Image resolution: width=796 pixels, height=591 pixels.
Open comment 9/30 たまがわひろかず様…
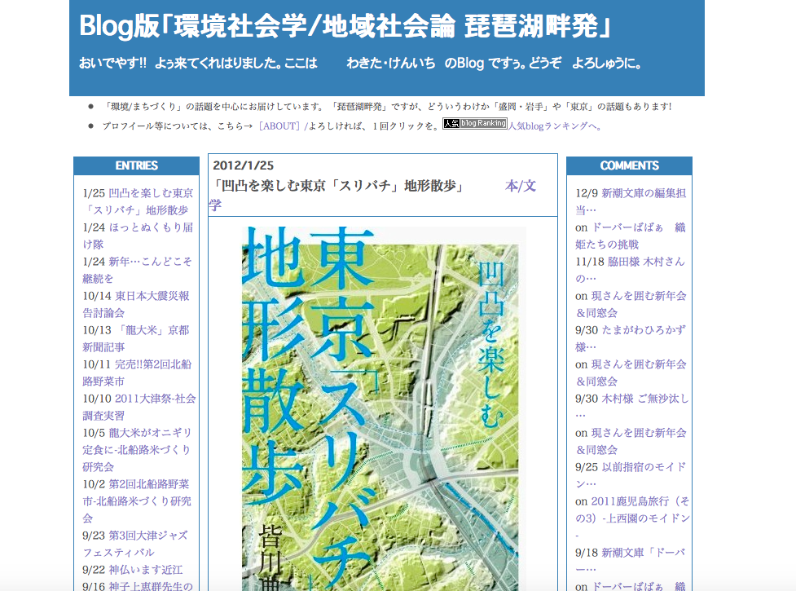click(x=631, y=338)
